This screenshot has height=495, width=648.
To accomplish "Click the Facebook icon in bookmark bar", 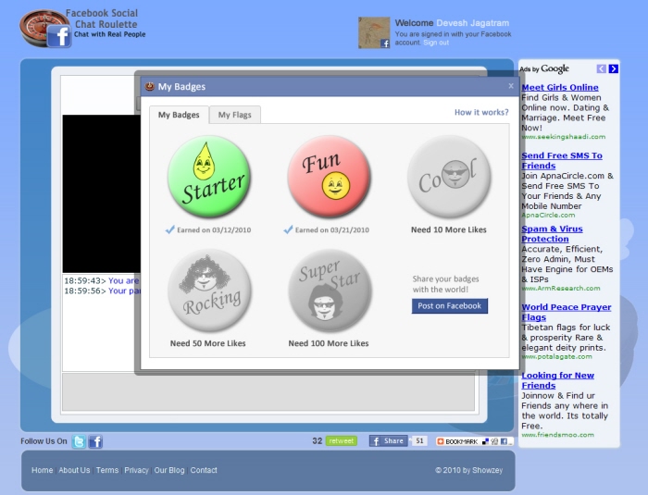I will coord(504,441).
